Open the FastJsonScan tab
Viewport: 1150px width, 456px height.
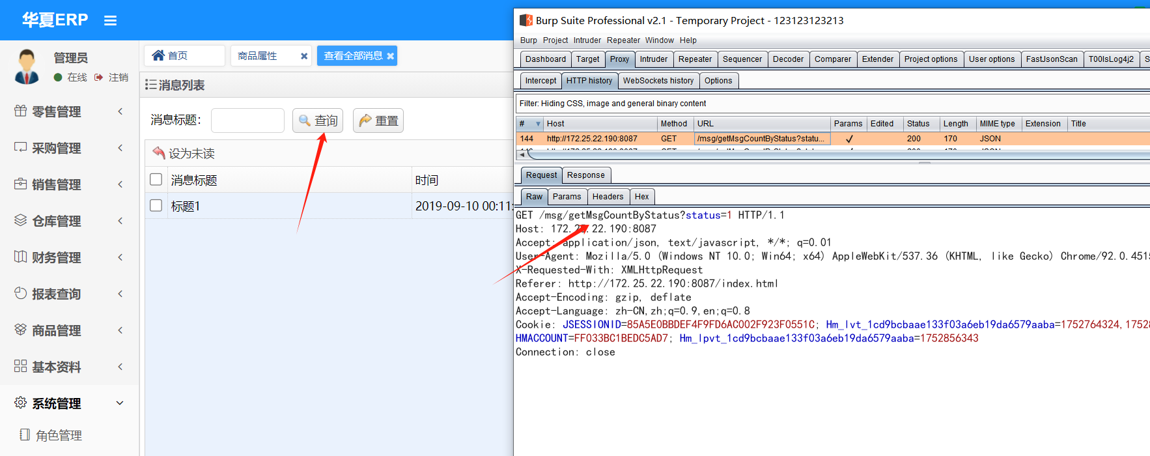click(x=1052, y=59)
